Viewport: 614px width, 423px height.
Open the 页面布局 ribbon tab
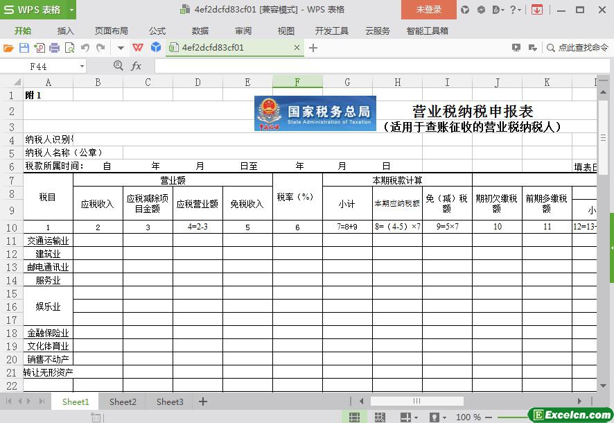(x=111, y=31)
